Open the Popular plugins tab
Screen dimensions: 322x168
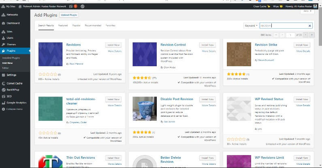(x=76, y=25)
